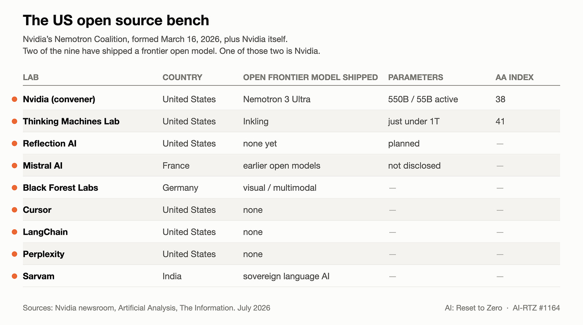
Task: Select the OPEN FRONTIER MODEL SHIPPED header
Action: 310,77
